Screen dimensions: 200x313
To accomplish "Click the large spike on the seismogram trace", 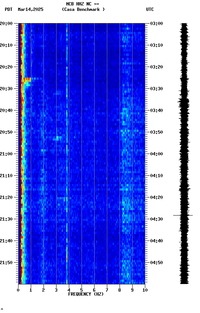I will [183, 216].
